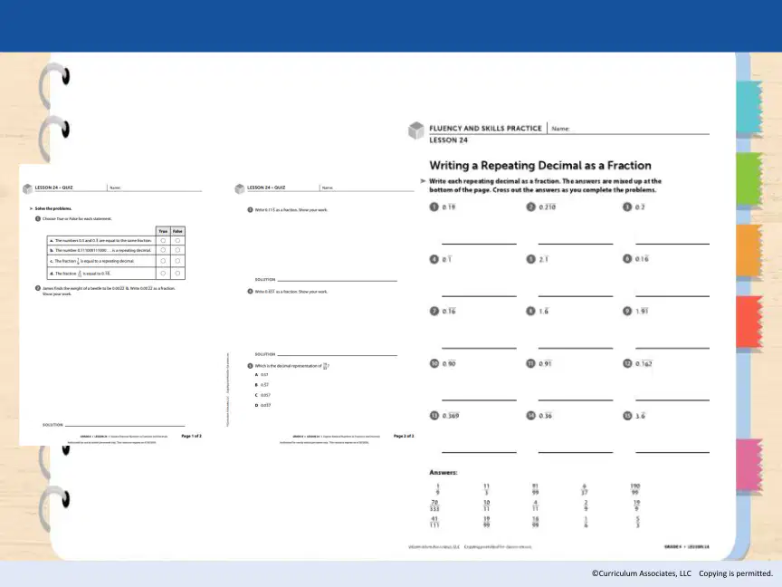This screenshot has height=587, width=782.
Task: Choose option D in quiz question 5
Action: click(x=262, y=405)
